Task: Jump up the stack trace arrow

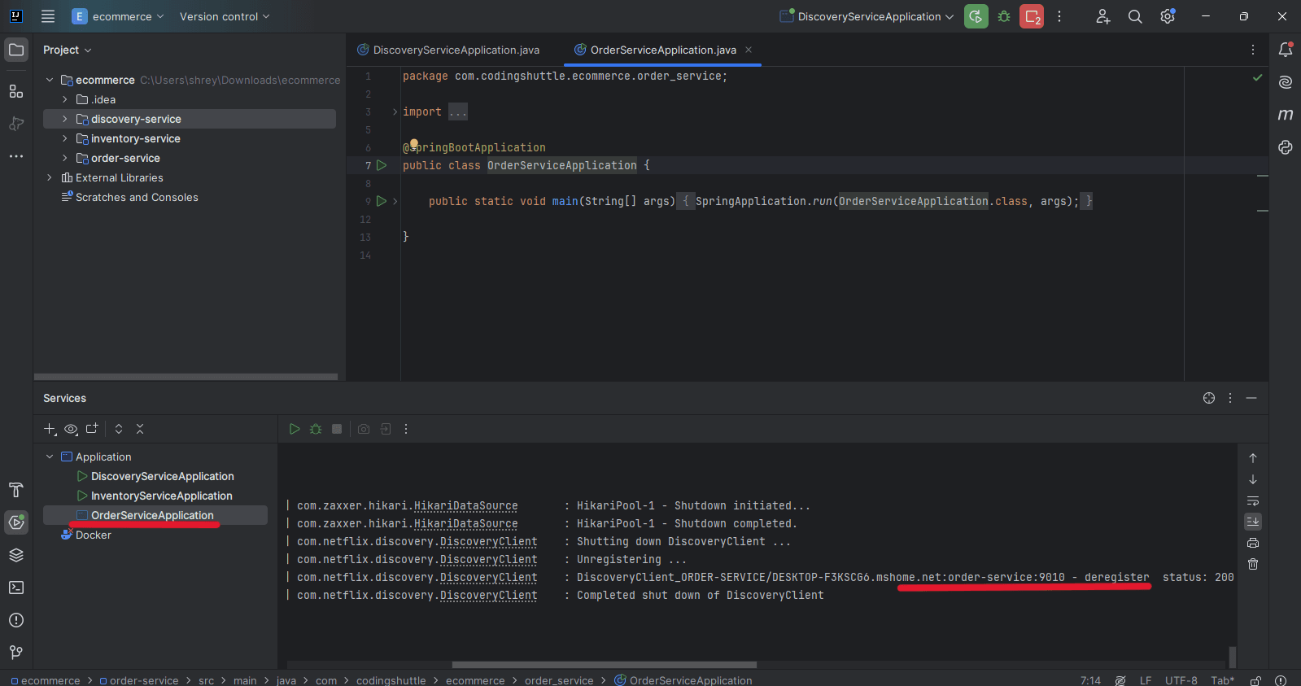Action: 1253,458
